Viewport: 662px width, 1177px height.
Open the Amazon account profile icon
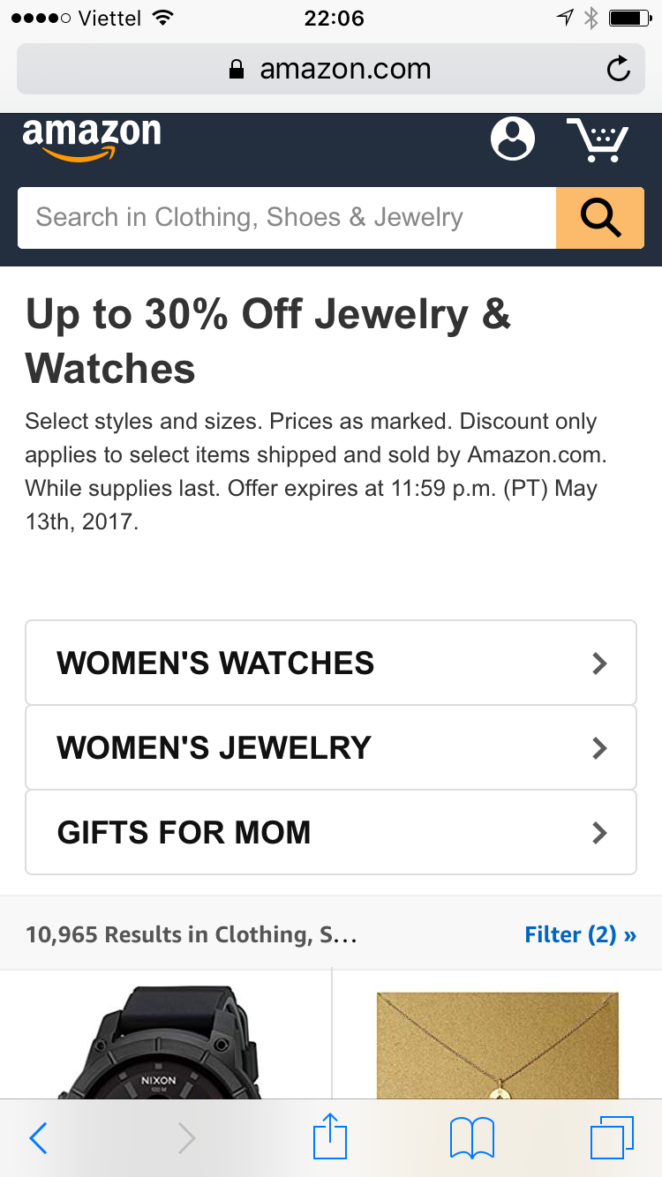(513, 139)
